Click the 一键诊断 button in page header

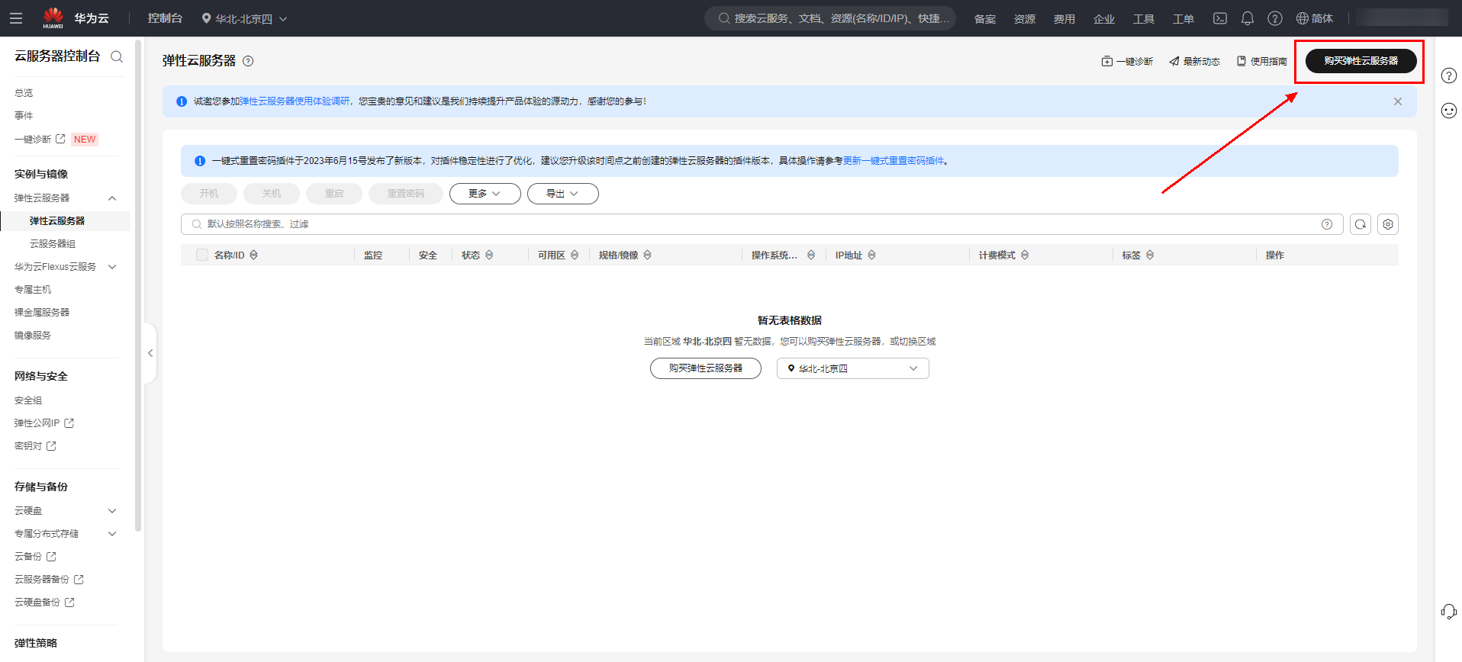point(1127,61)
